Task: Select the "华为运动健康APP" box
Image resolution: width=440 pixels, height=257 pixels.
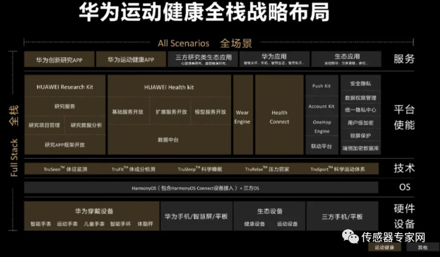Action: 131,59
